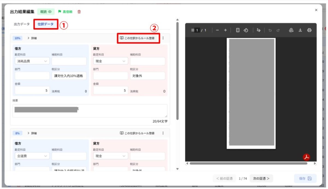Rotate the PDF document counterclockwise
The image size is (328, 189).
coord(246,30)
